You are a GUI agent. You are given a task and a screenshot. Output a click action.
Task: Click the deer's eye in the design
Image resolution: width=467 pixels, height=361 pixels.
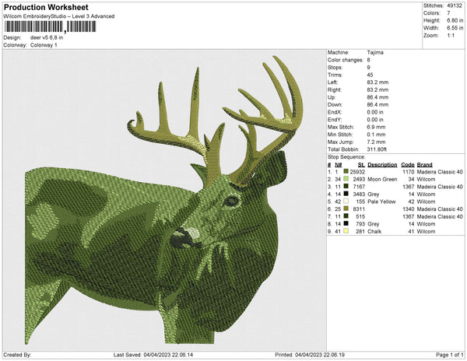coord(230,202)
